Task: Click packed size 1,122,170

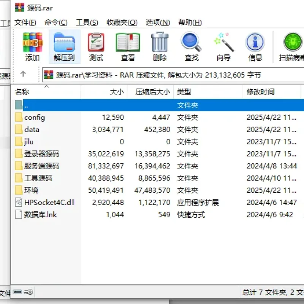Action: click(x=154, y=203)
